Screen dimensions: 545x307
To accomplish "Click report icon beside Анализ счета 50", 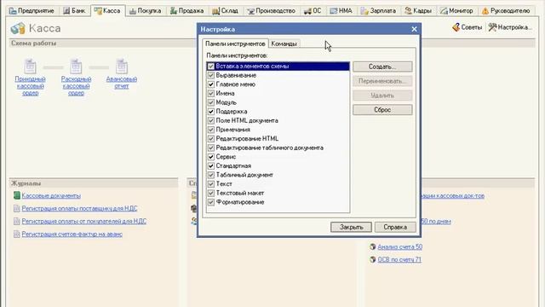I will (373, 246).
